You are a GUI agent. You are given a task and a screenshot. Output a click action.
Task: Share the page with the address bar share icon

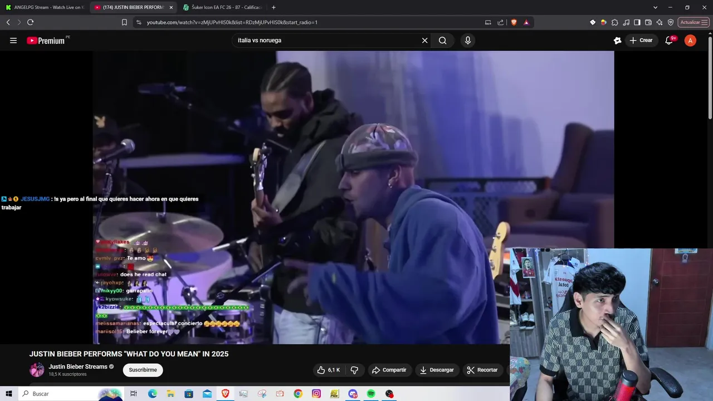500,22
